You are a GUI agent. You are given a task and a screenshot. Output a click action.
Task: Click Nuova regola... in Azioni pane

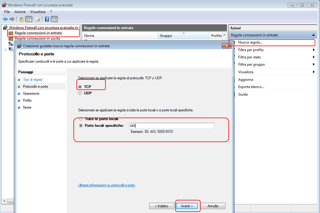click(250, 42)
